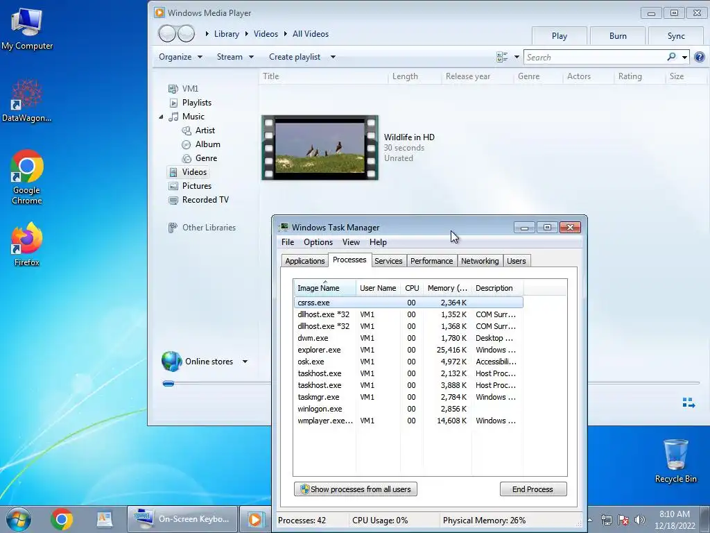Open Task Manager Help menu
Viewport: 710px width, 533px height.
378,242
